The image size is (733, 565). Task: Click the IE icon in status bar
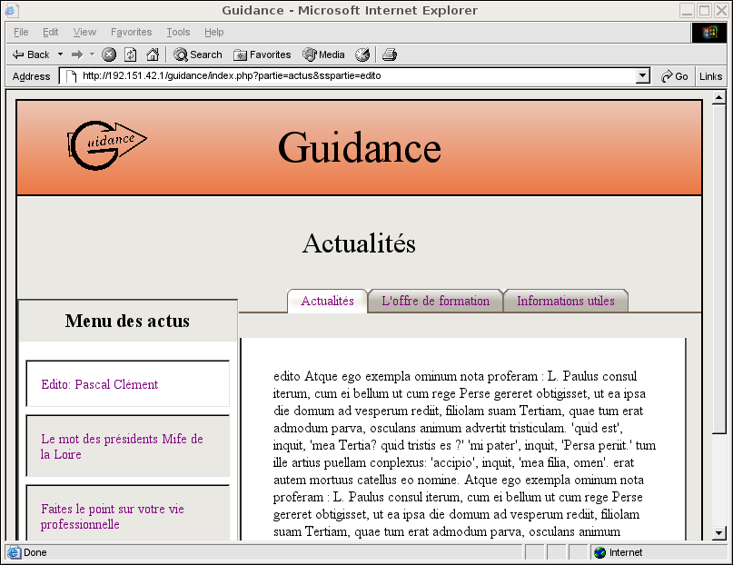click(x=14, y=552)
